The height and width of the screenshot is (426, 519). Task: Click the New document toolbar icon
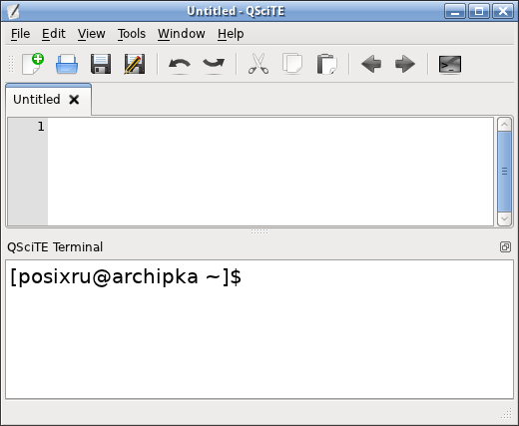click(33, 64)
